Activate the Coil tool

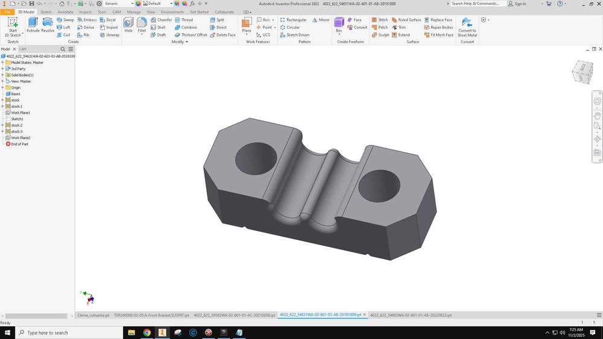click(63, 34)
